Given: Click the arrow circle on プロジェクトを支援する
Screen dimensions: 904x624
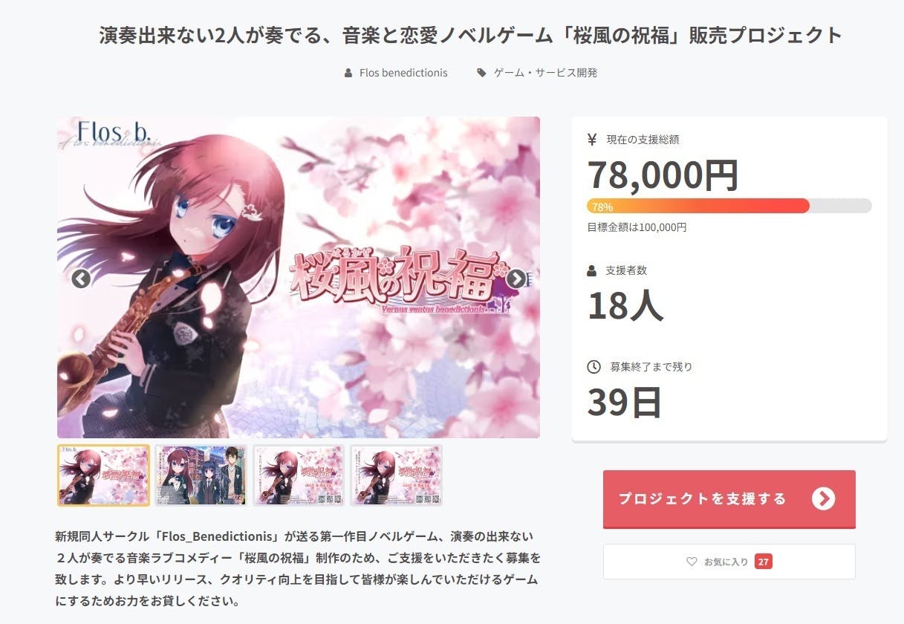Looking at the screenshot, I should pyautogui.click(x=823, y=498).
